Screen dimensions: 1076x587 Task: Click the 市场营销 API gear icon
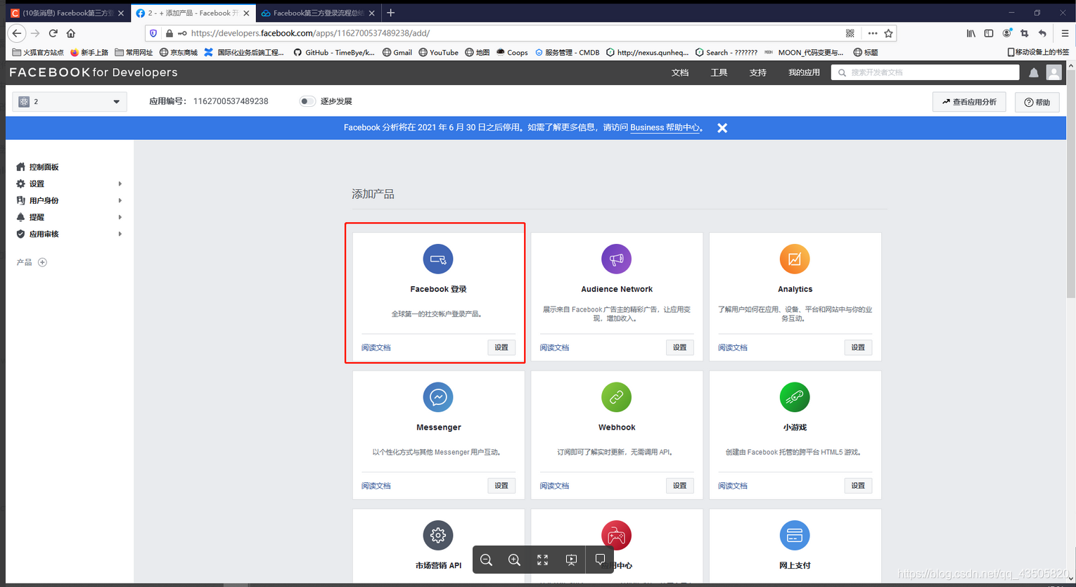click(x=438, y=536)
